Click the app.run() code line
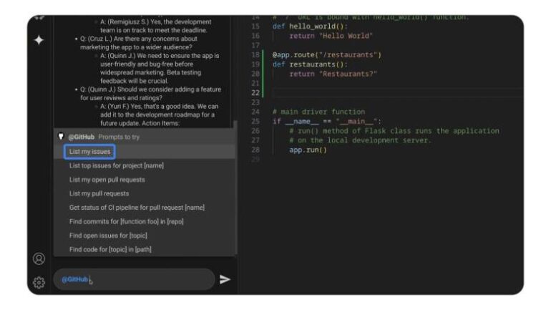The width and height of the screenshot is (551, 310). point(308,150)
